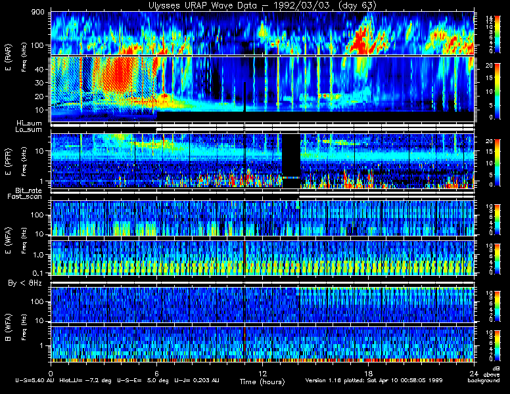Select the "Fast_scan" status row label

coord(25,197)
